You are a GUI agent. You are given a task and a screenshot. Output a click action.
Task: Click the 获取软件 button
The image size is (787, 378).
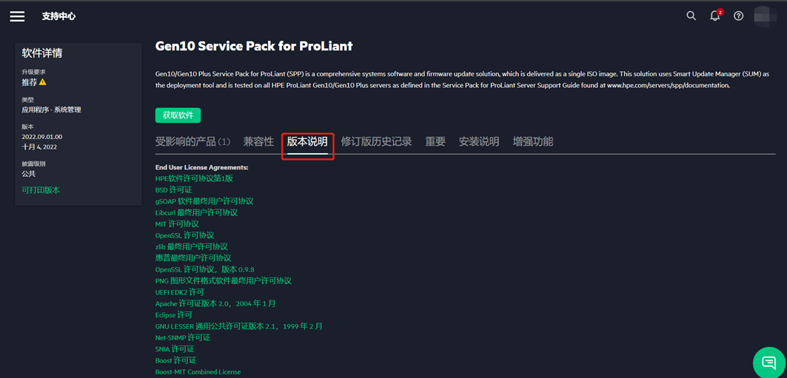coord(178,115)
